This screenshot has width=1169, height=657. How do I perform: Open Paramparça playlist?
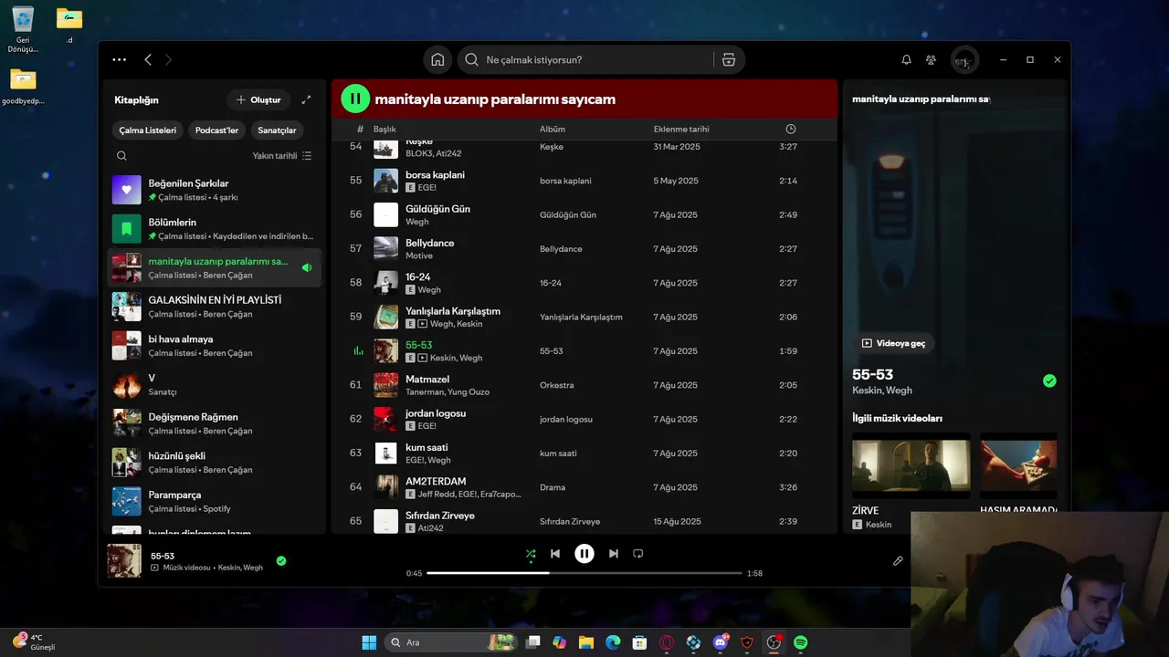215,501
